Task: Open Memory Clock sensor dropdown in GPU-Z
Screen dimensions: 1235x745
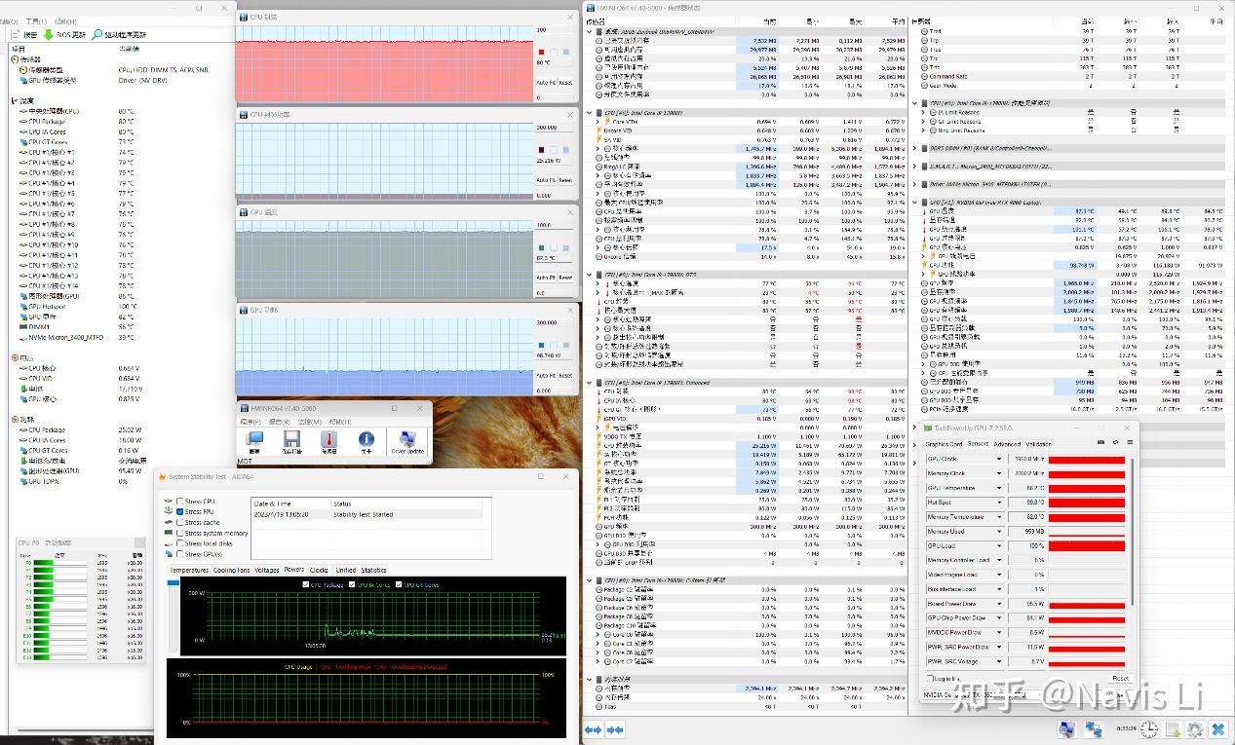Action: pyautogui.click(x=999, y=473)
